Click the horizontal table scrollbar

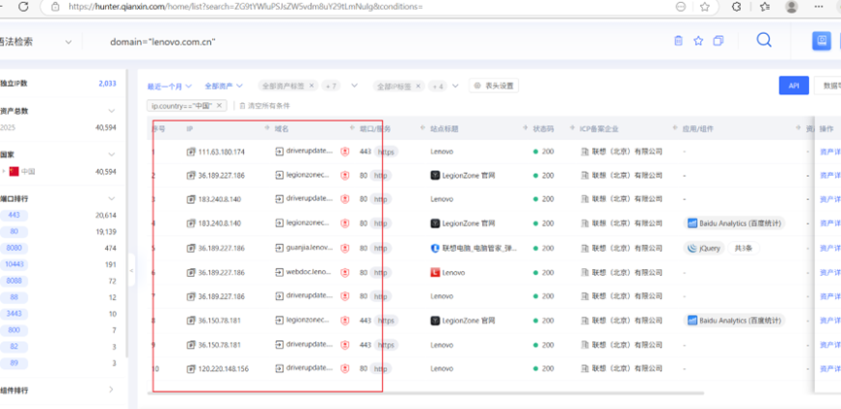[427, 392]
